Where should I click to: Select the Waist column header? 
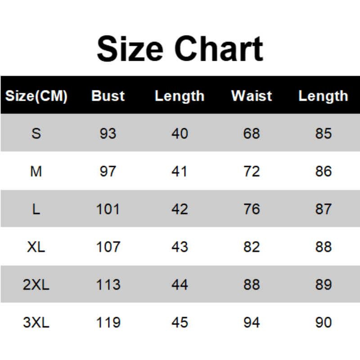click(x=252, y=96)
